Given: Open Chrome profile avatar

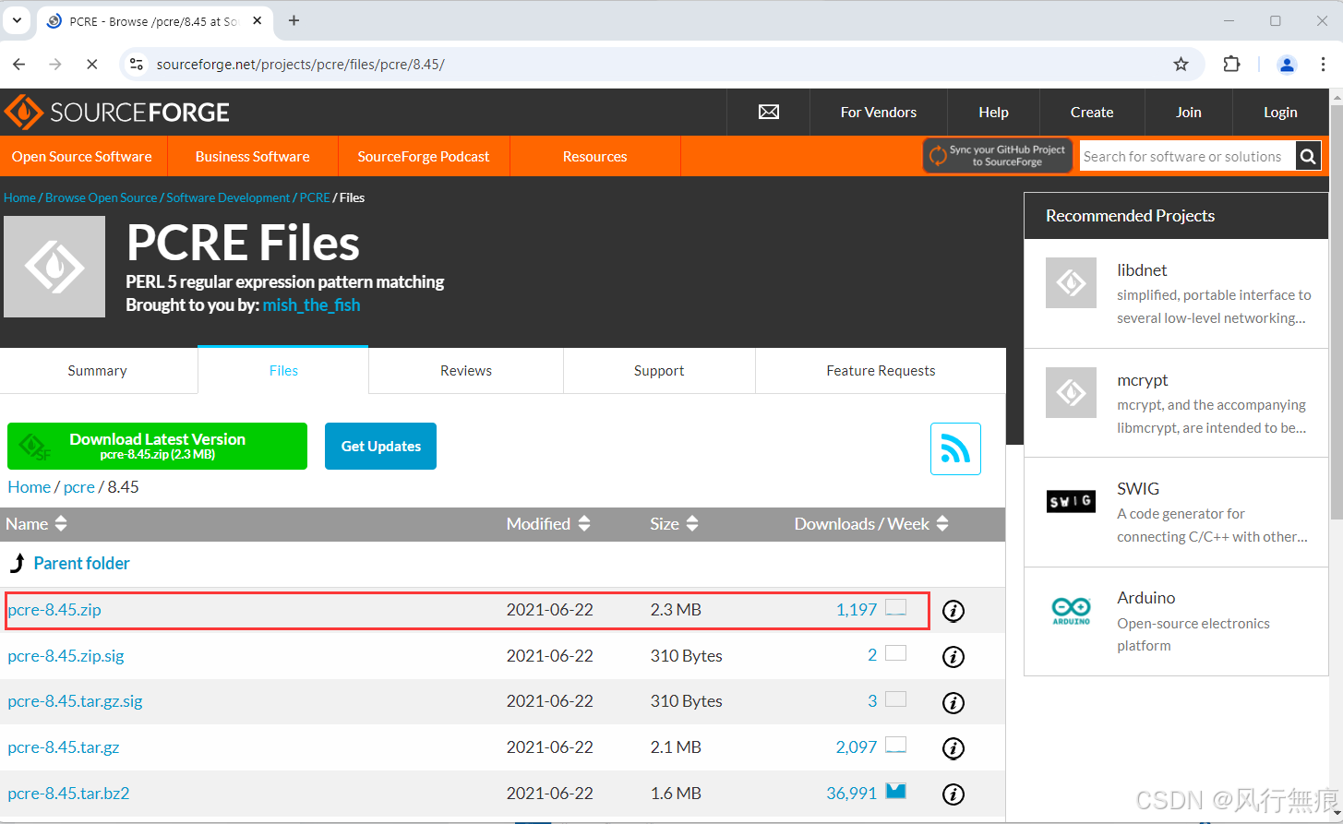Looking at the screenshot, I should coord(1287,64).
